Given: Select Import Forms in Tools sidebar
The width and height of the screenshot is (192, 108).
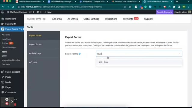Looking at the screenshot, I should point(43,44).
